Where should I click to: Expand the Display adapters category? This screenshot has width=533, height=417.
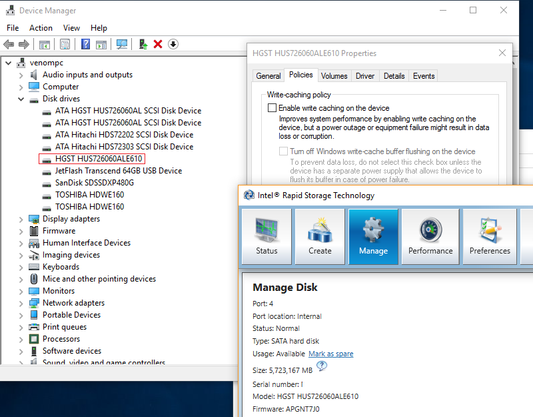(x=21, y=220)
